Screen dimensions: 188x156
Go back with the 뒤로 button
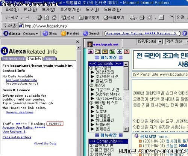click(x=12, y=18)
